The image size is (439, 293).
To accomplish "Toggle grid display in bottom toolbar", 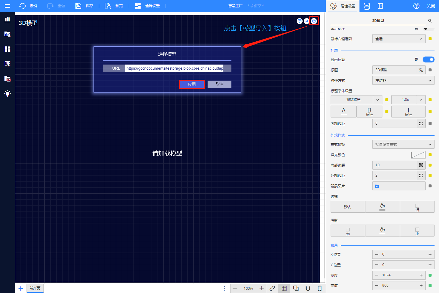I will point(284,288).
